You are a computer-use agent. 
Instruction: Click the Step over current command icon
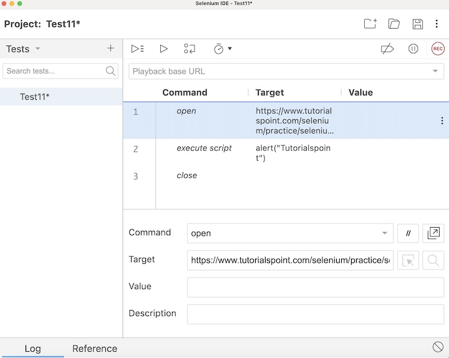[190, 49]
